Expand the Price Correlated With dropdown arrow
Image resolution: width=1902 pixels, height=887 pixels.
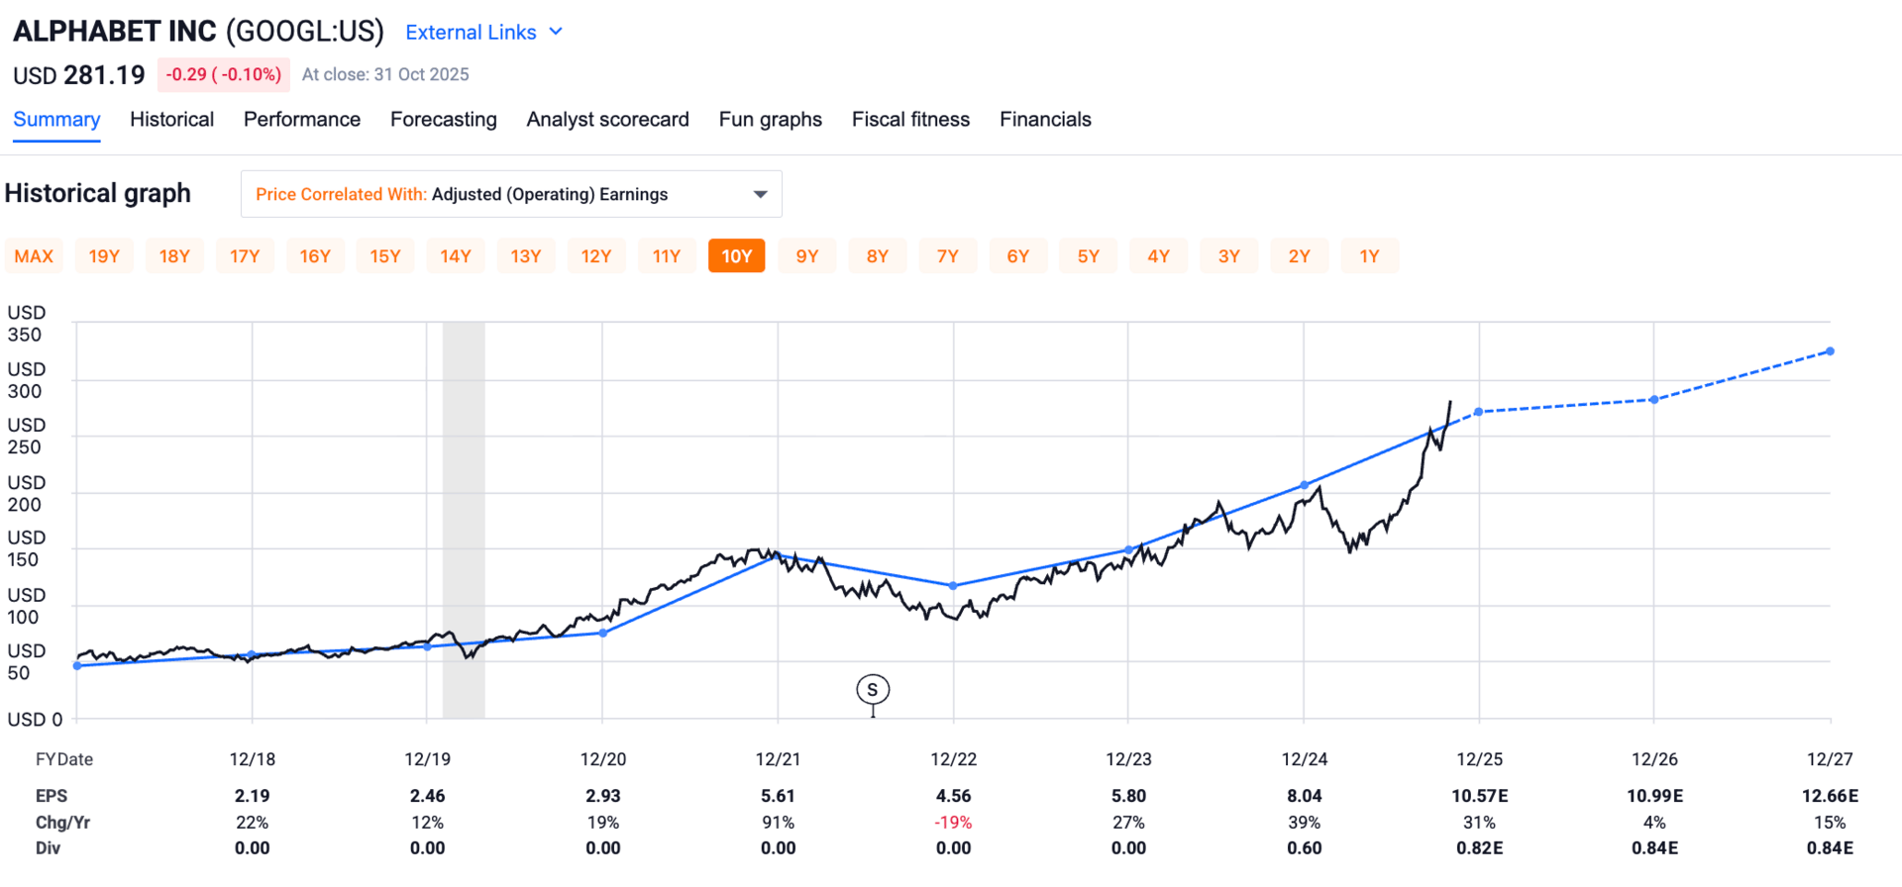[x=760, y=194]
